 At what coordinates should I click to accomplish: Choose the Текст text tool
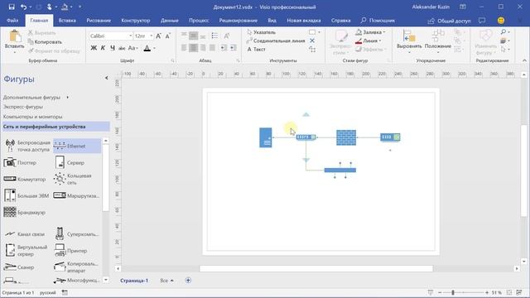(256, 50)
